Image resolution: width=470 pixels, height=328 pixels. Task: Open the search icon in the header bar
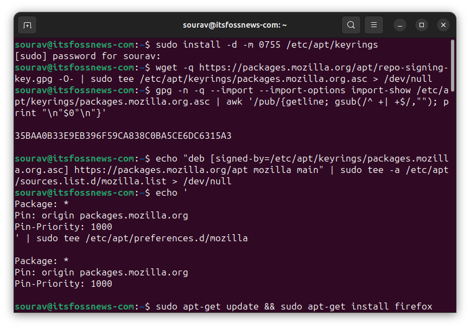(351, 25)
